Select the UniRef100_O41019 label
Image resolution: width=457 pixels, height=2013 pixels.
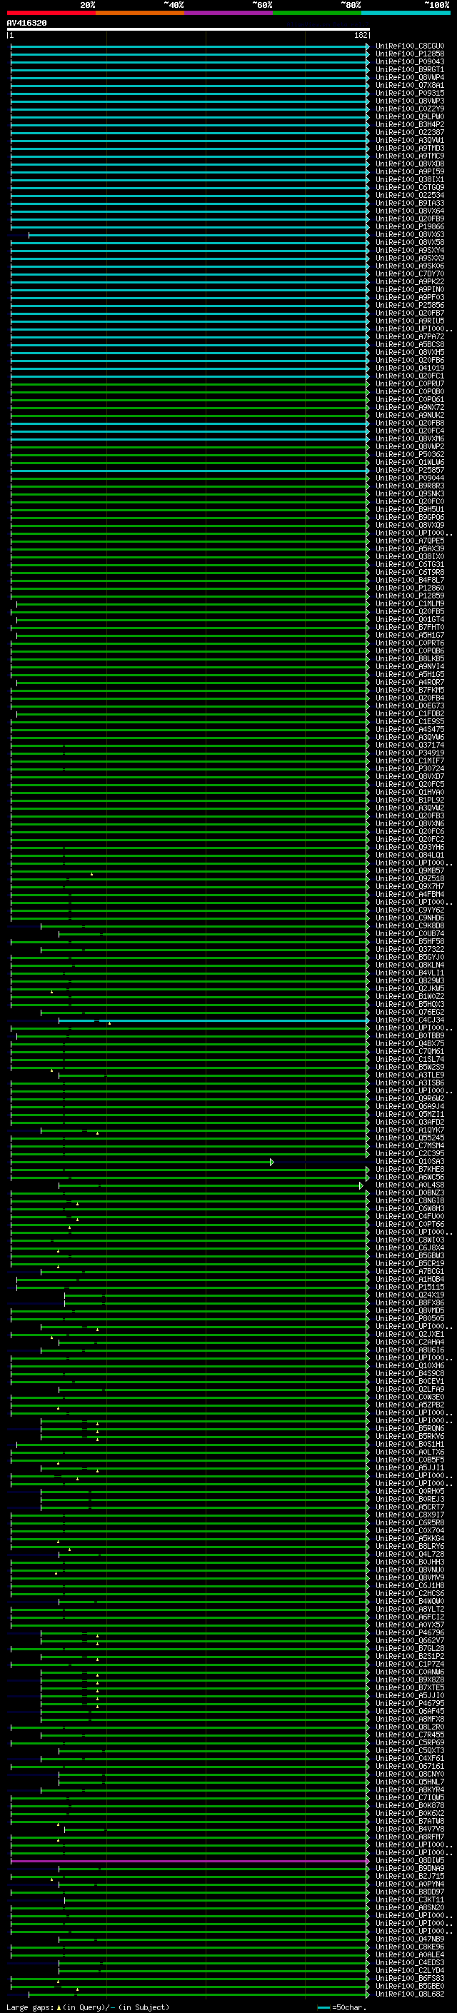(410, 368)
